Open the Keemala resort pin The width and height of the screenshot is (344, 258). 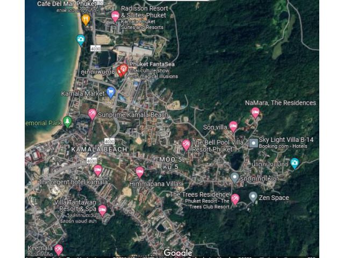point(59,250)
